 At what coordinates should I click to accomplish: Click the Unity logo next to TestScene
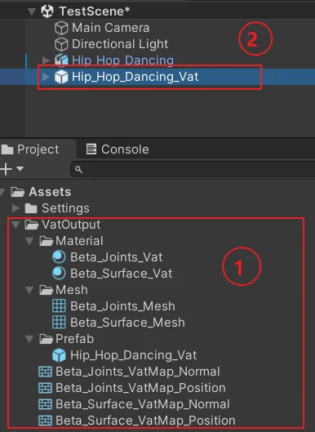click(47, 11)
